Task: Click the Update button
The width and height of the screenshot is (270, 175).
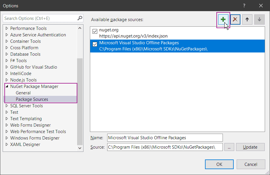Action: [x=250, y=147]
